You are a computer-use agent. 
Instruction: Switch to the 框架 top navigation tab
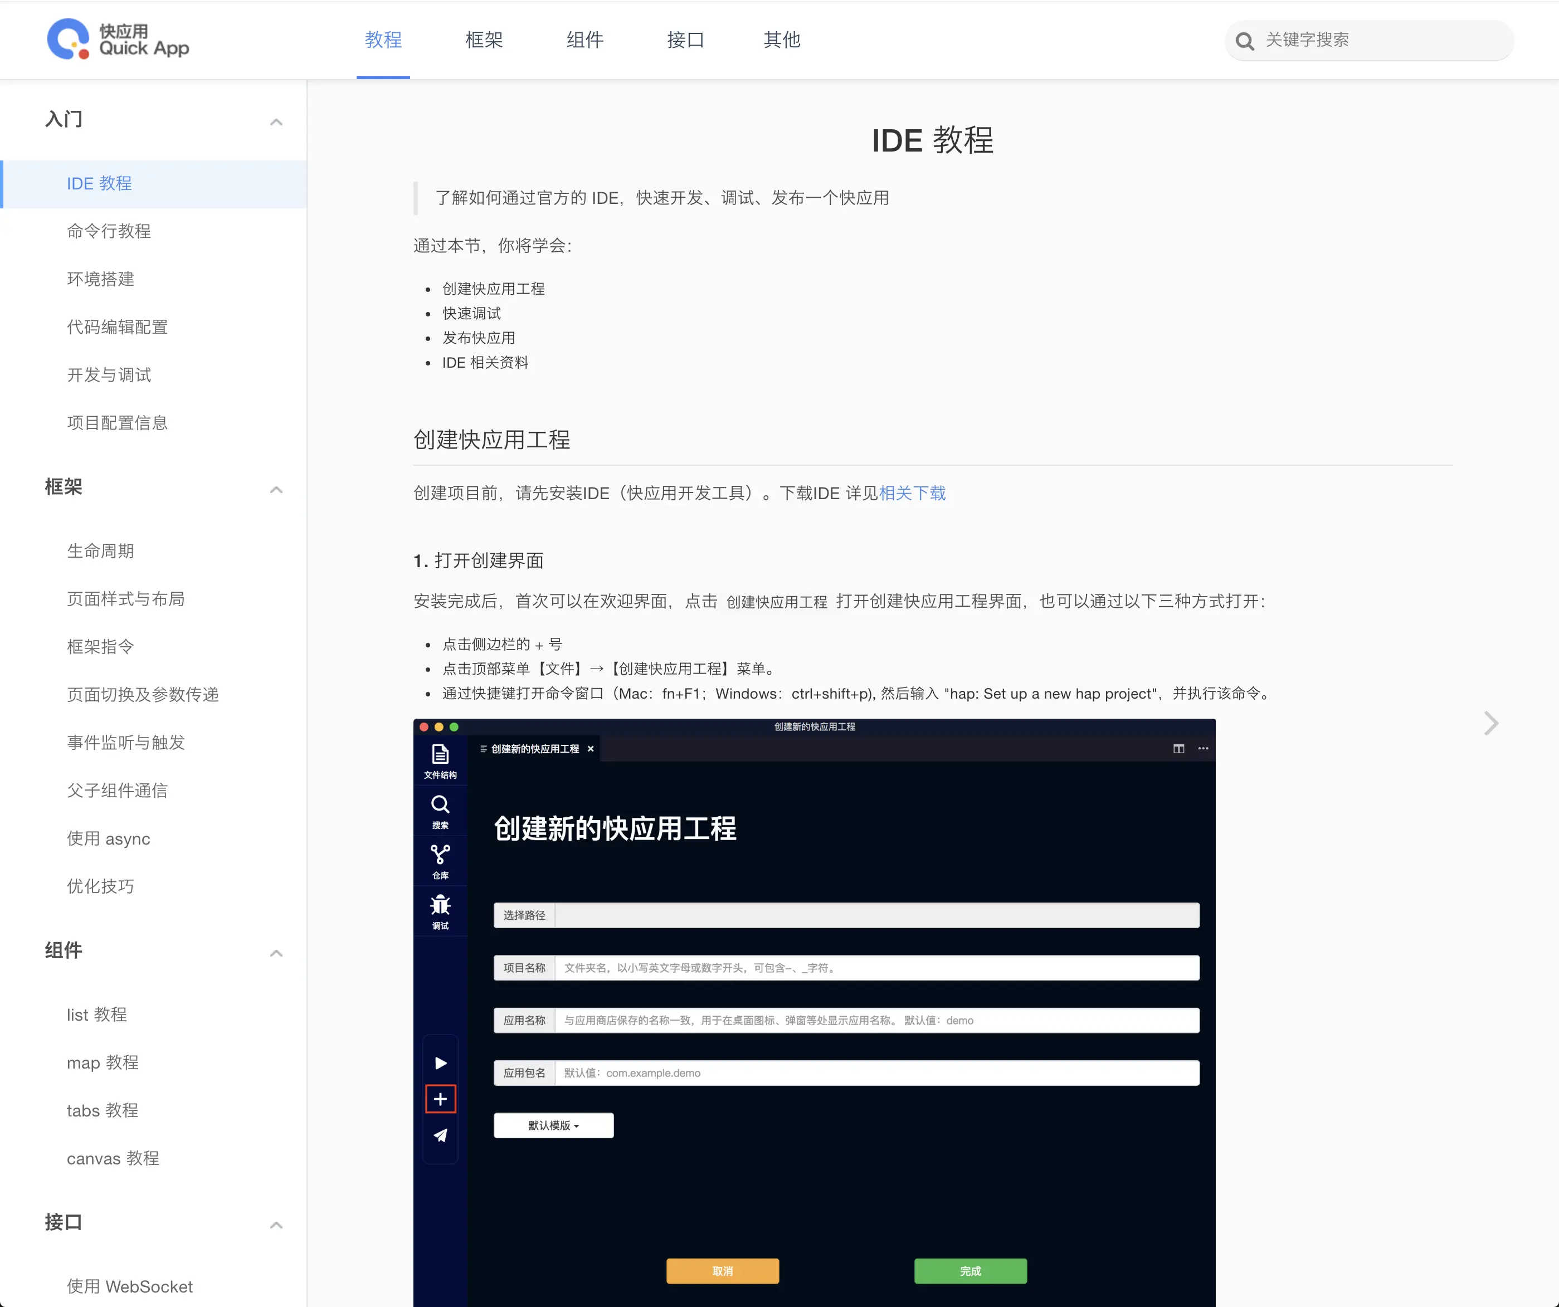click(x=484, y=40)
